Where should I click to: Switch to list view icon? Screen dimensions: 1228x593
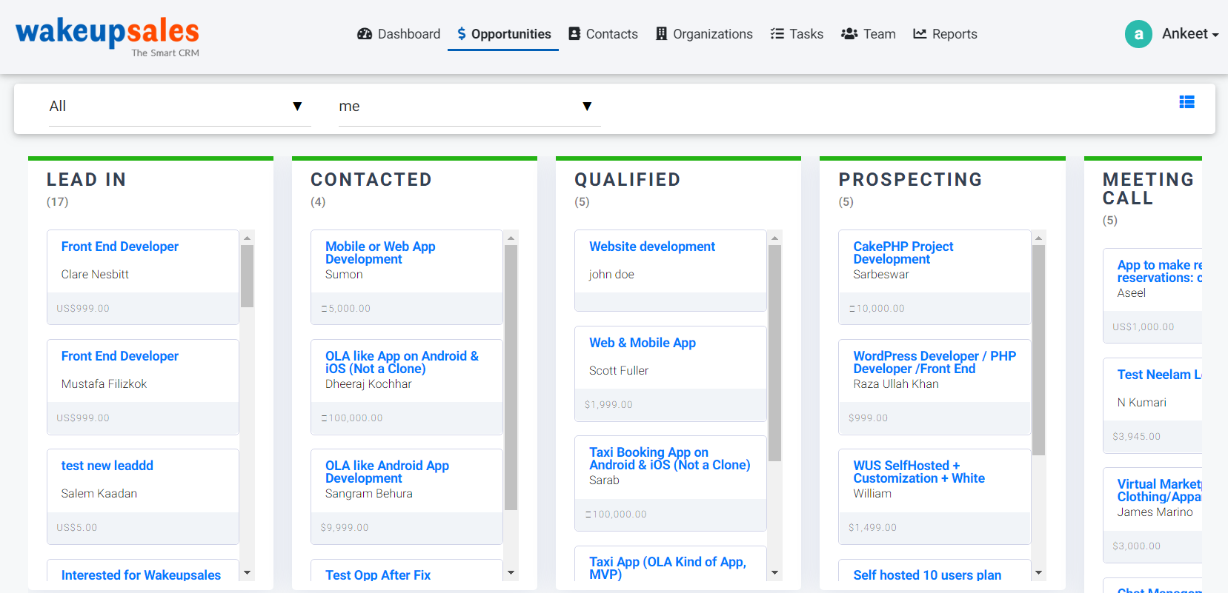[1186, 102]
